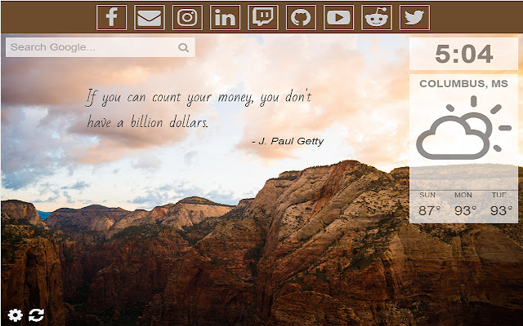Refresh background with the circular arrows icon

[36, 315]
